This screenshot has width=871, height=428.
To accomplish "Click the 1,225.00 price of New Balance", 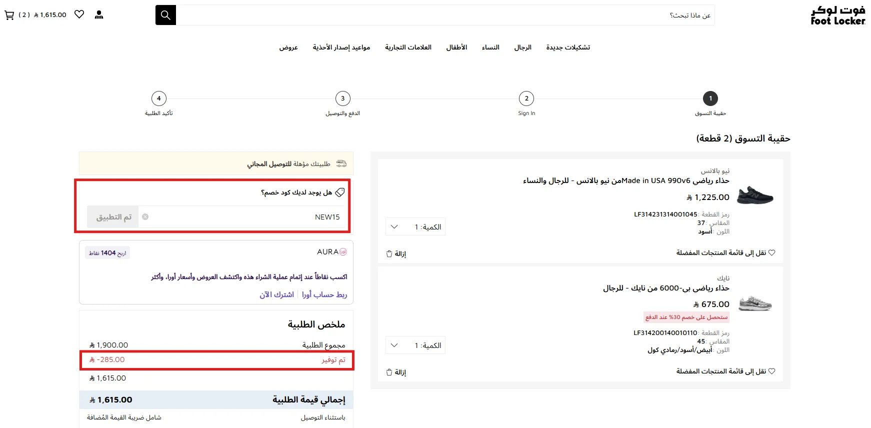I will (708, 197).
